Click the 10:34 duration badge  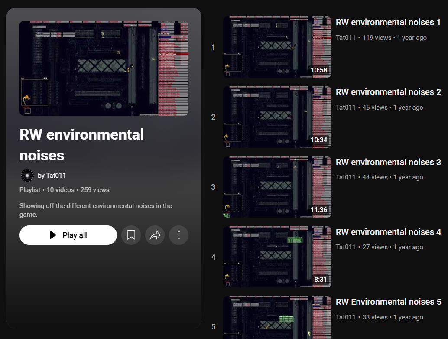[x=319, y=140]
